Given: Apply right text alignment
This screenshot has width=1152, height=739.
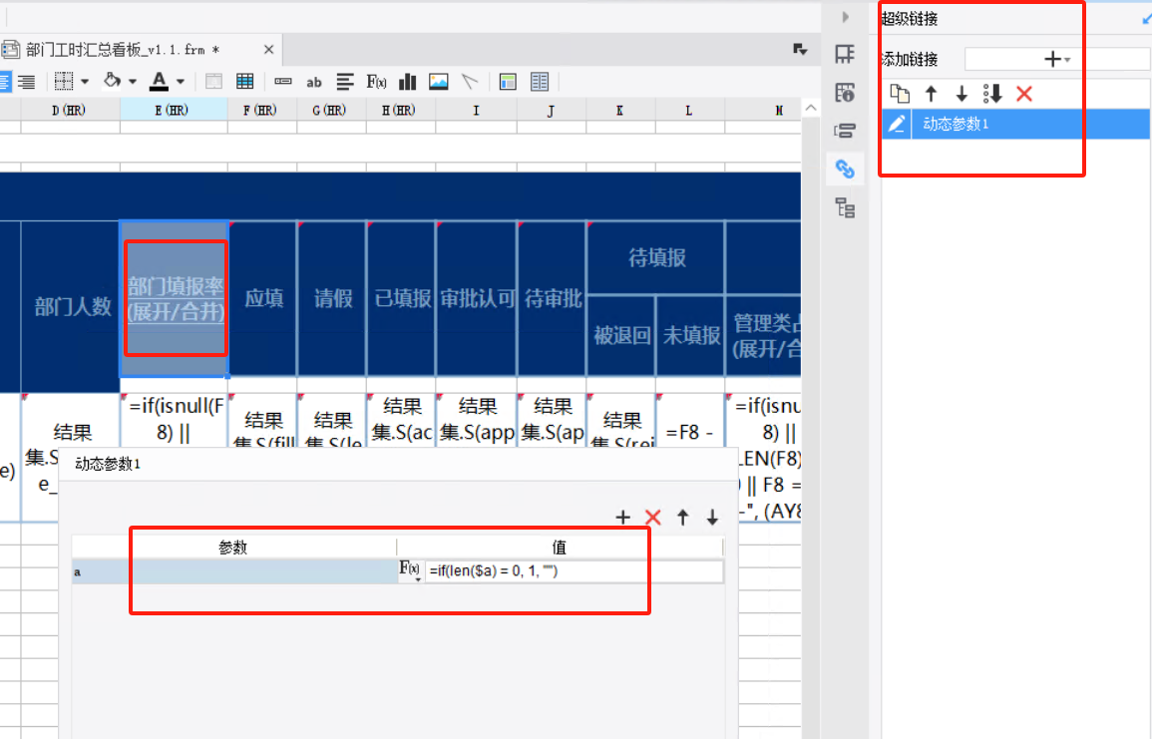Looking at the screenshot, I should click(27, 82).
